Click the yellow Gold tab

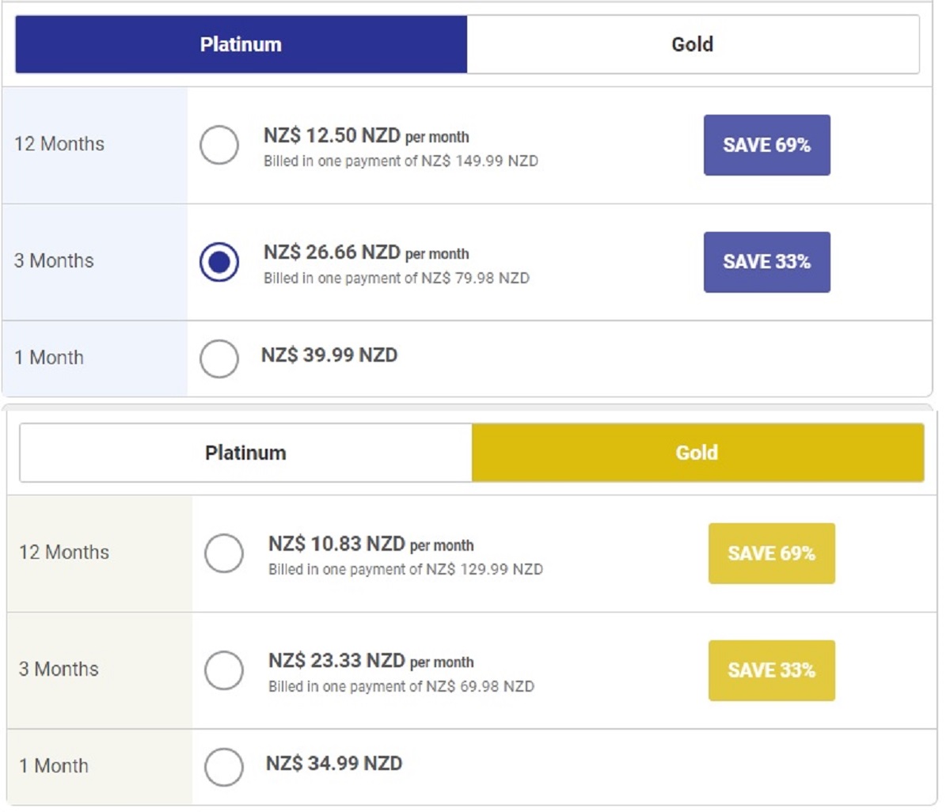pyautogui.click(x=697, y=453)
